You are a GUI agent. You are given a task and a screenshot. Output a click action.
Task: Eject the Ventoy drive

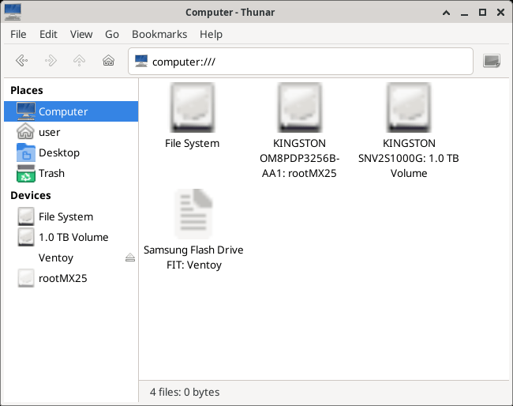(130, 258)
